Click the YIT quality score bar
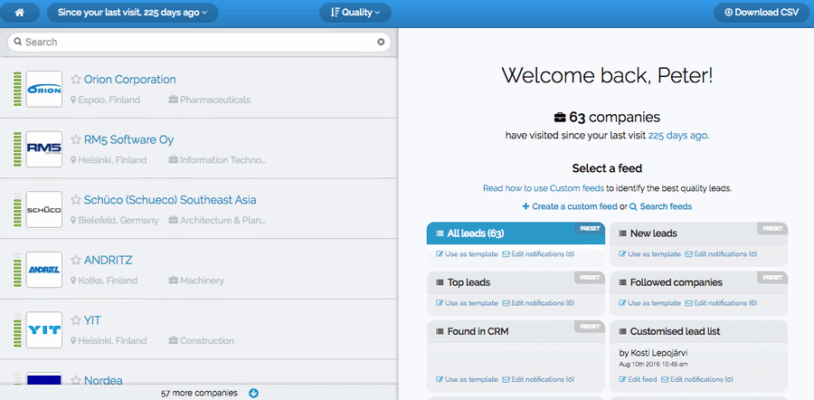The width and height of the screenshot is (814, 400). pyautogui.click(x=17, y=330)
